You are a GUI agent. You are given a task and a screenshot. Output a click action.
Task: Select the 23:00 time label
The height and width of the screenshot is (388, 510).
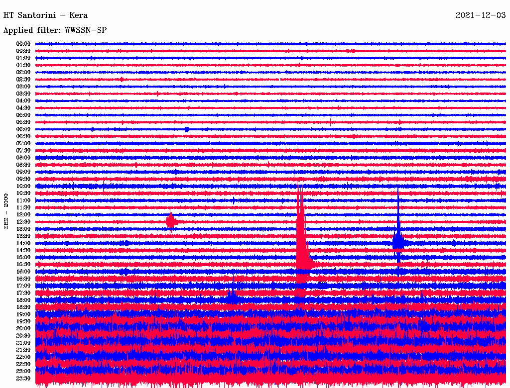click(x=23, y=372)
